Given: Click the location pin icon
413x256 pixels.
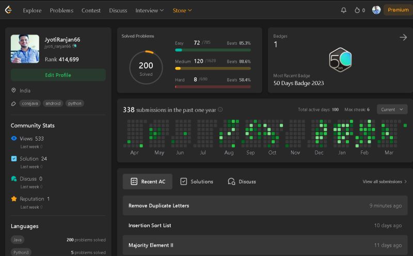Looking at the screenshot, I should pyautogui.click(x=13, y=90).
